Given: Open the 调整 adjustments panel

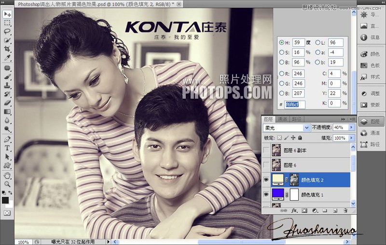Looking at the screenshot, I should (x=371, y=93).
